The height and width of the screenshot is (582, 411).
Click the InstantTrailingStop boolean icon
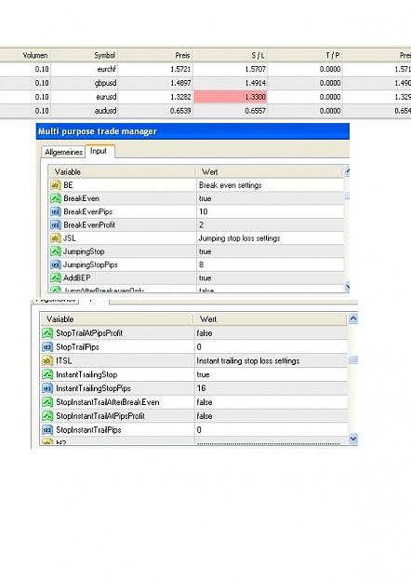click(47, 374)
